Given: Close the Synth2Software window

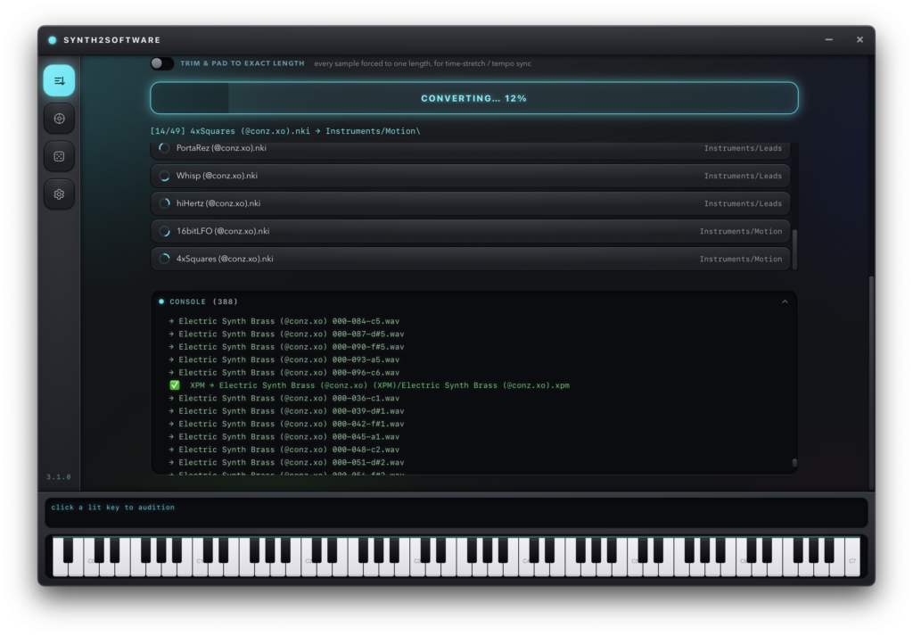Looking at the screenshot, I should click(x=860, y=39).
